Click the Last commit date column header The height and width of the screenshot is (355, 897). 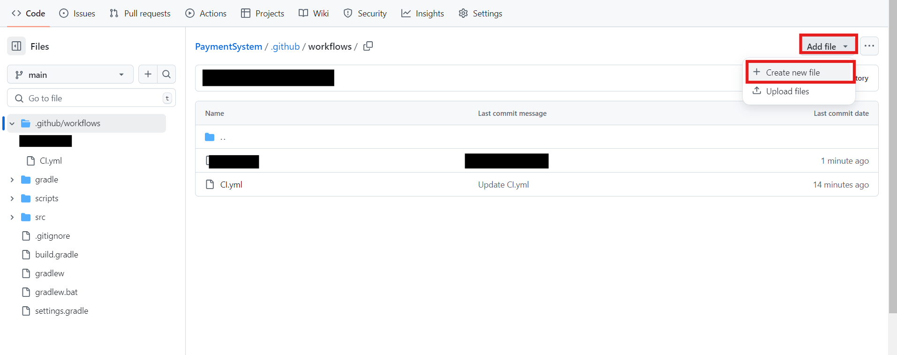click(841, 113)
